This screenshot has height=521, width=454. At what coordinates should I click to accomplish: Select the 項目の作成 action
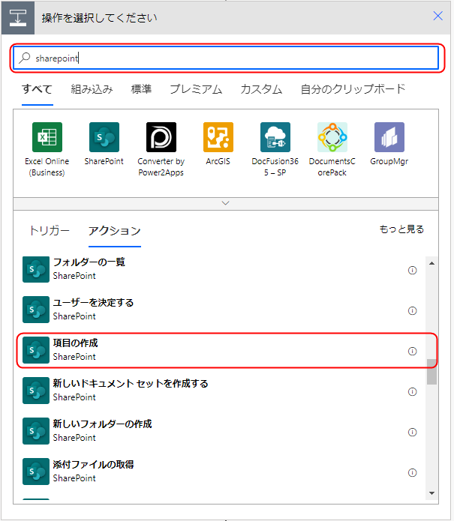[219, 350]
